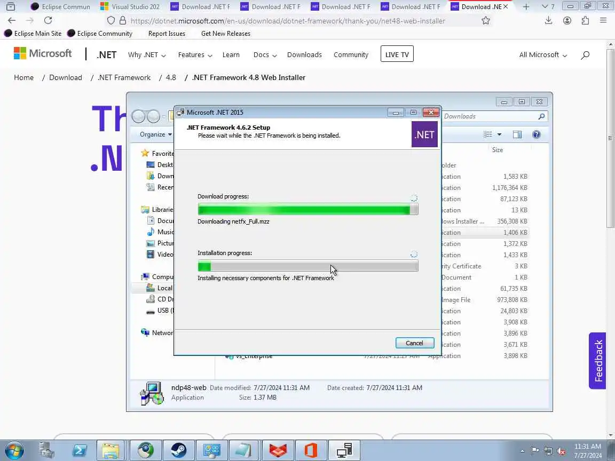Select Local Disk in Explorer navigation pane
Screen dimensions: 615x461
coord(159,288)
